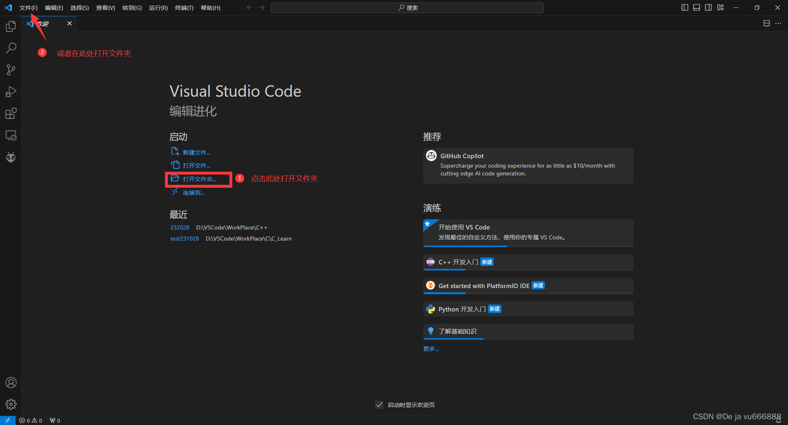
Task: Open the Extensions view
Action: click(x=11, y=114)
